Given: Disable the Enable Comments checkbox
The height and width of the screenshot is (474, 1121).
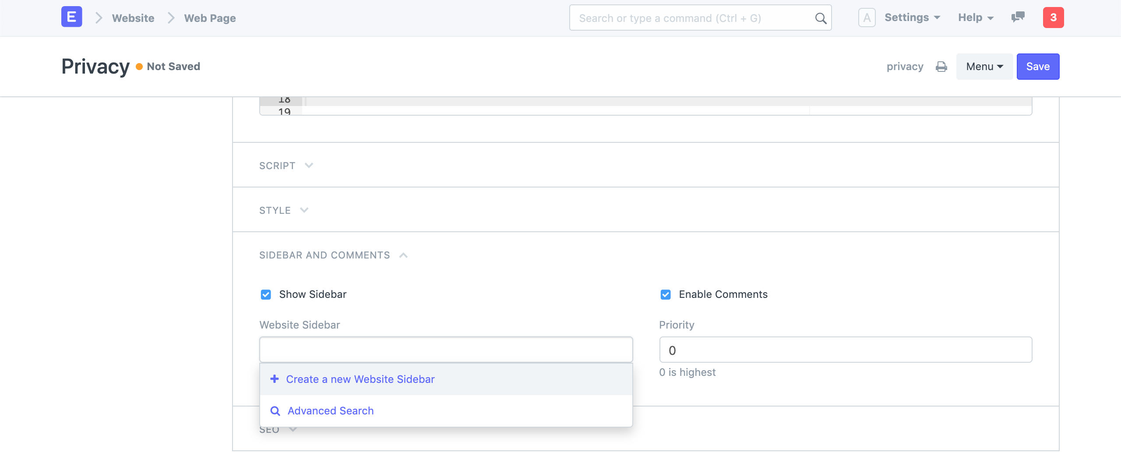Looking at the screenshot, I should tap(666, 294).
